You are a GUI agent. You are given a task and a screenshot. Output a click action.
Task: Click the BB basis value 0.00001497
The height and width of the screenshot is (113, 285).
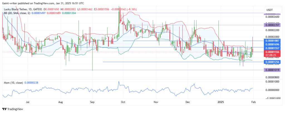tap(39, 13)
